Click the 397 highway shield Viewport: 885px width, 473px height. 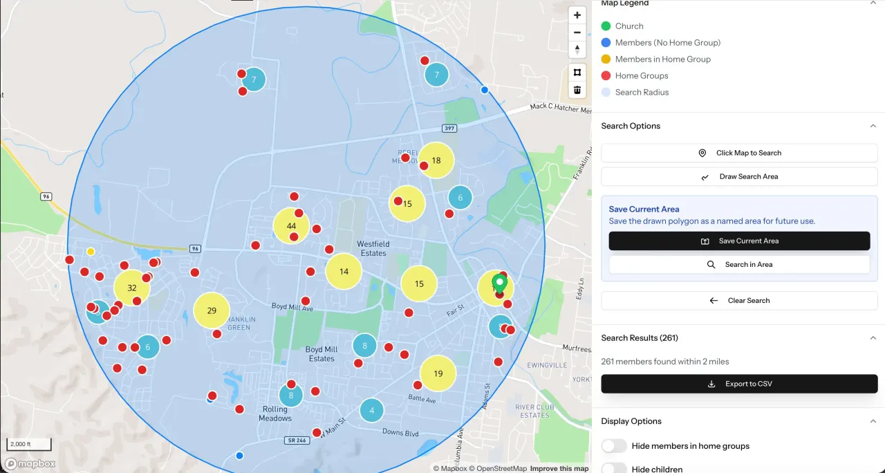[450, 129]
